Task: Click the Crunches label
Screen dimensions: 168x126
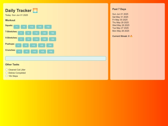Action: pyautogui.click(x=10, y=50)
